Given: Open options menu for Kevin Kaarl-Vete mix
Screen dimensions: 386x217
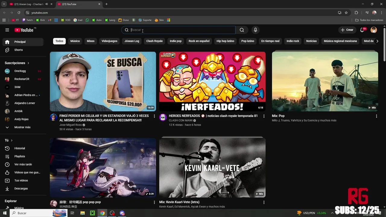Looking at the screenshot, I should [264, 202].
